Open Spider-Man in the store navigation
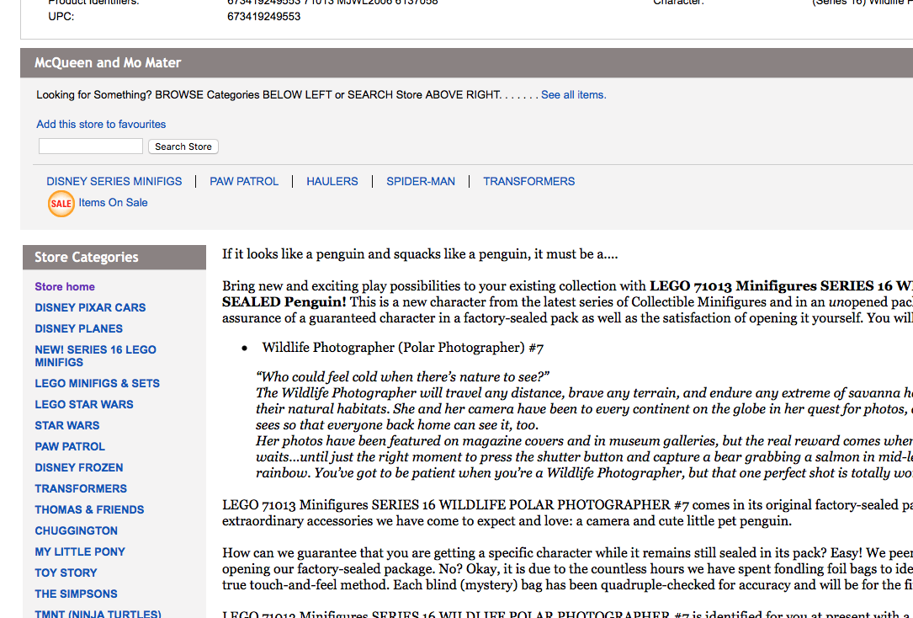 click(x=421, y=181)
